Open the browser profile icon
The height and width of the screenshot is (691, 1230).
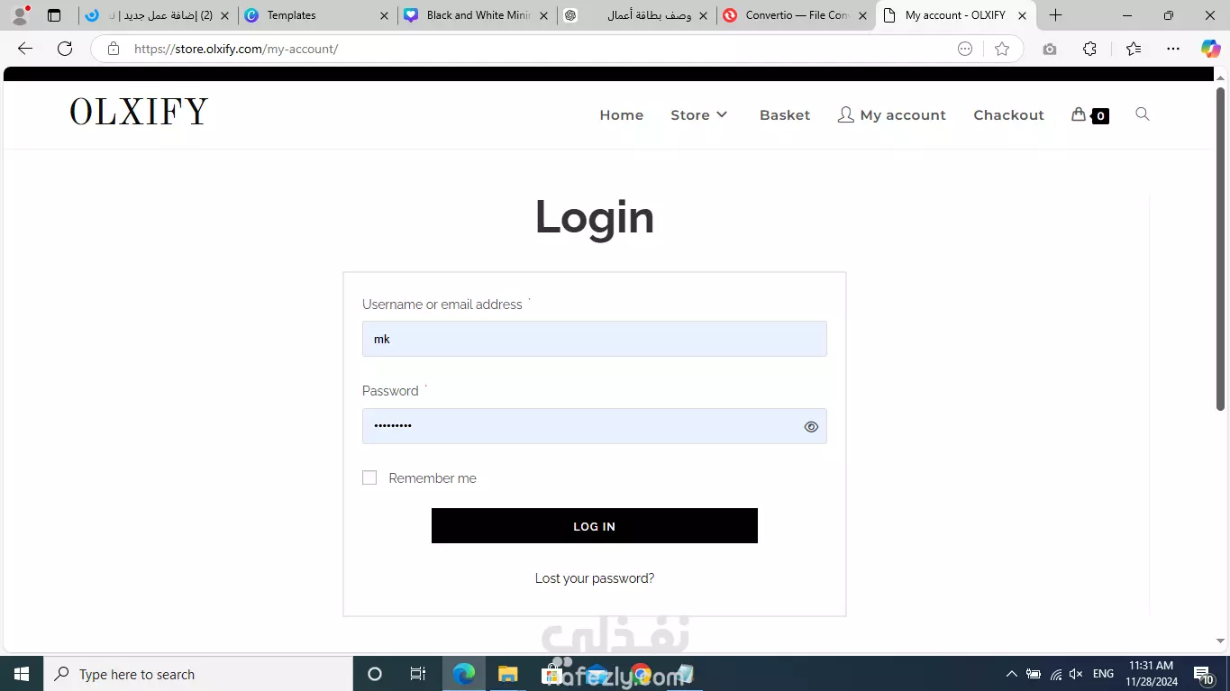click(x=20, y=15)
